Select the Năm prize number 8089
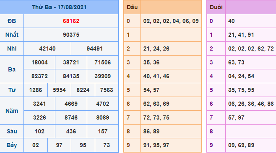Viewport: 276px width, 153px height. point(103,117)
